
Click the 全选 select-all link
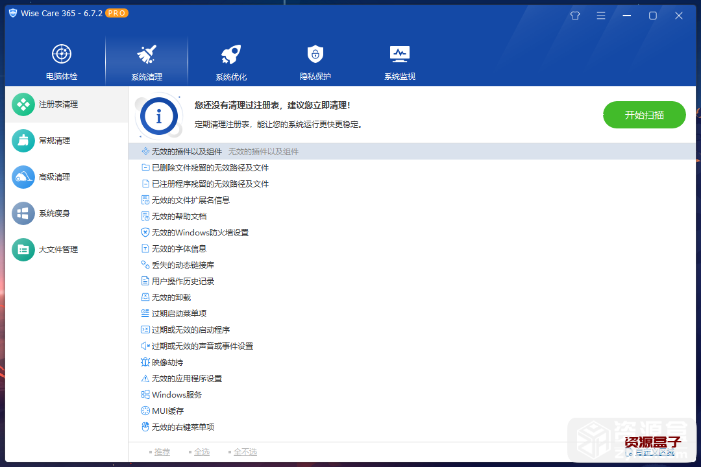click(x=202, y=451)
